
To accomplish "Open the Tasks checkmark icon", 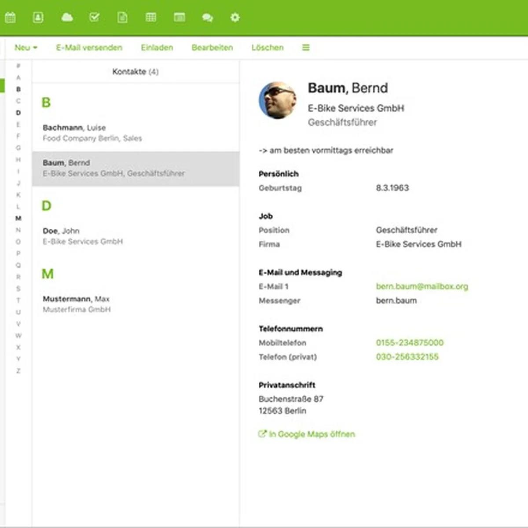I will pos(94,18).
